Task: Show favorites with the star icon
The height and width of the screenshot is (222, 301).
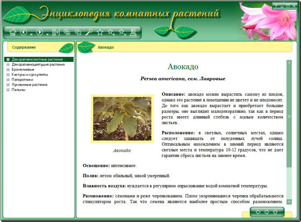Action: [100, 32]
